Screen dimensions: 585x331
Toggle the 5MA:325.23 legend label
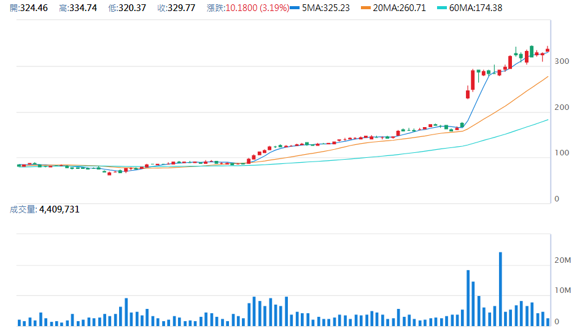tap(328, 8)
